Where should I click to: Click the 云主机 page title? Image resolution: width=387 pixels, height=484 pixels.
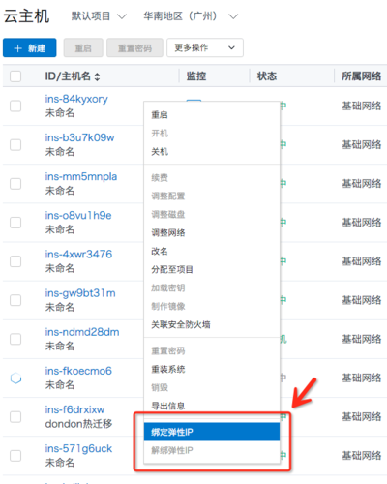tap(26, 16)
